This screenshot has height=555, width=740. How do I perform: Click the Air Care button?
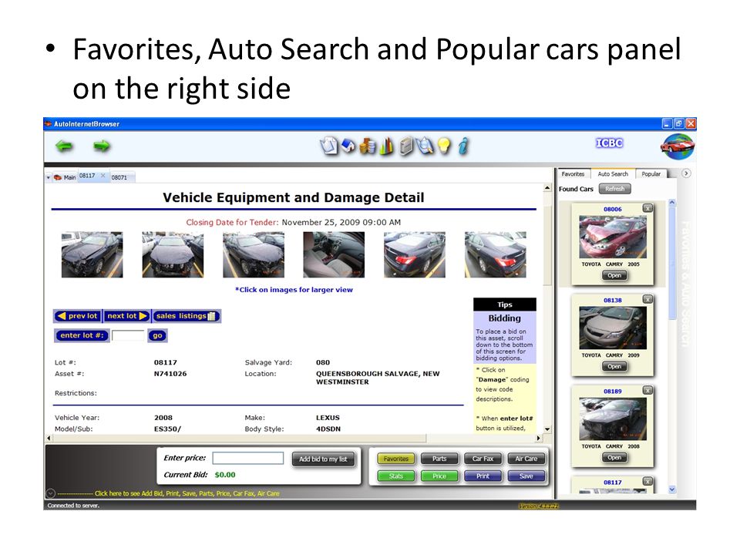(x=526, y=459)
